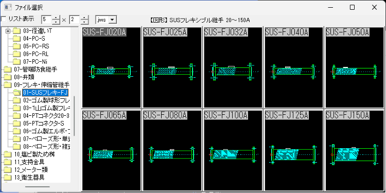386x193 pixels.
Task: Select the 09-フレキ・伸縮管継手 folder
Action: pyautogui.click(x=42, y=85)
